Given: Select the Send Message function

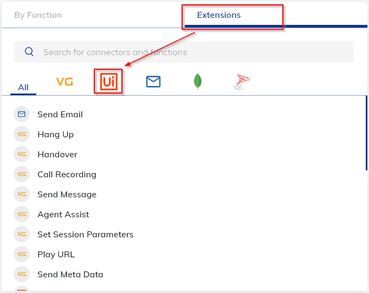Looking at the screenshot, I should click(x=67, y=195).
